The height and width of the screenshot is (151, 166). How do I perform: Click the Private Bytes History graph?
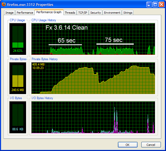[93, 78]
